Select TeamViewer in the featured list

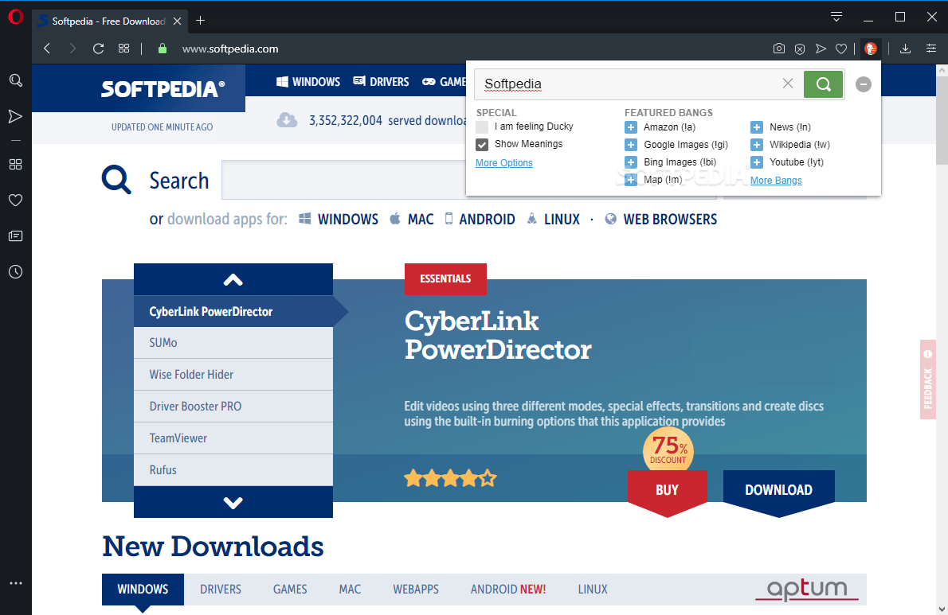[x=233, y=438]
